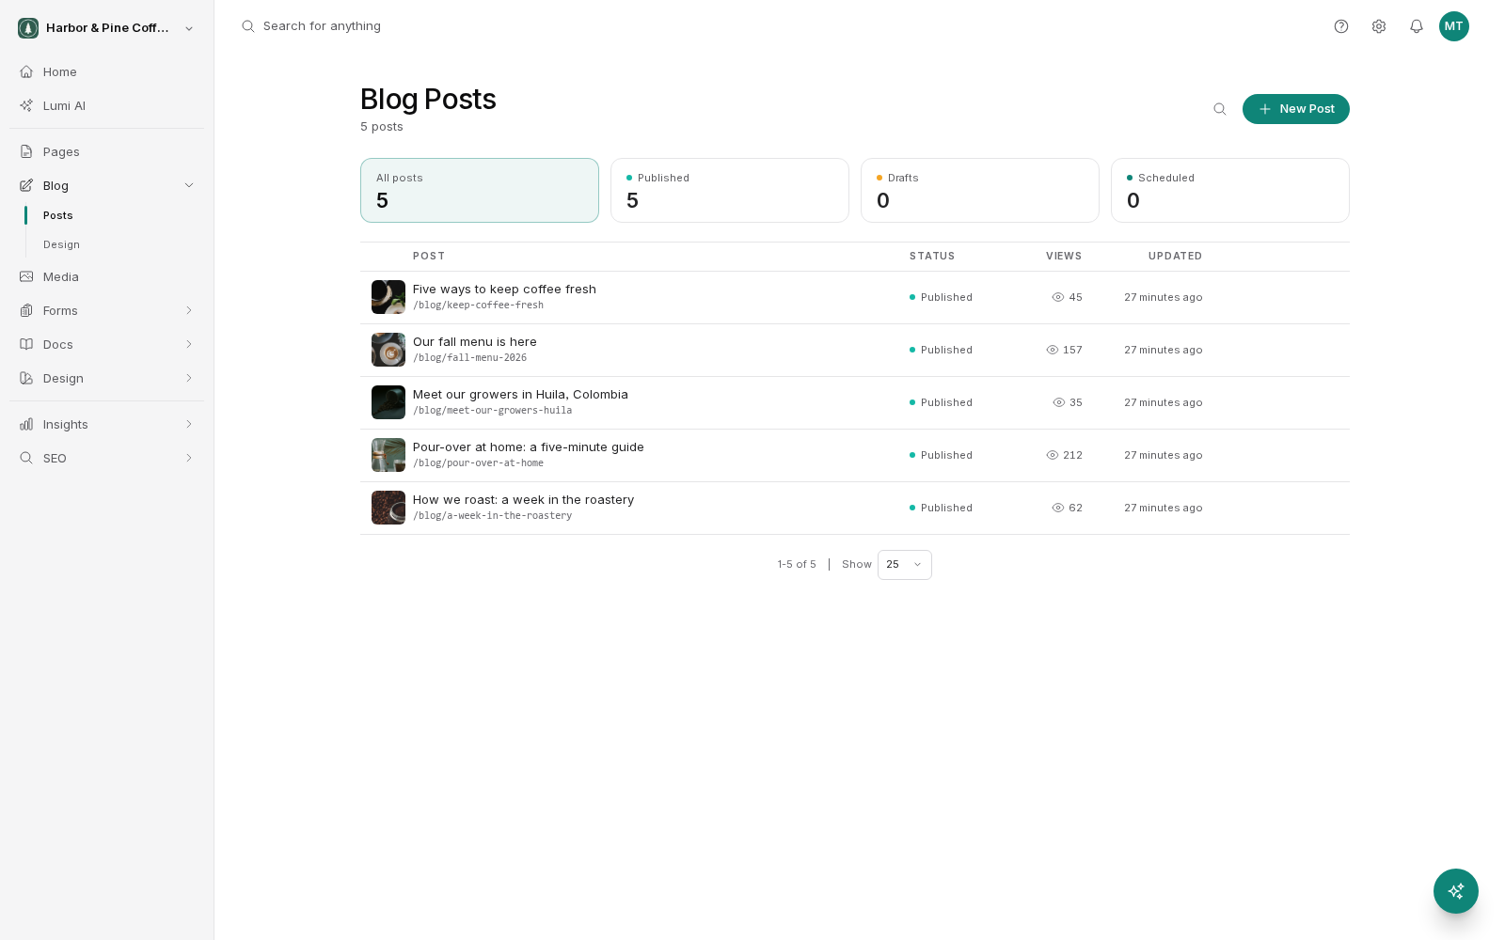
Task: Click the VIEWS column header
Action: (x=1064, y=256)
